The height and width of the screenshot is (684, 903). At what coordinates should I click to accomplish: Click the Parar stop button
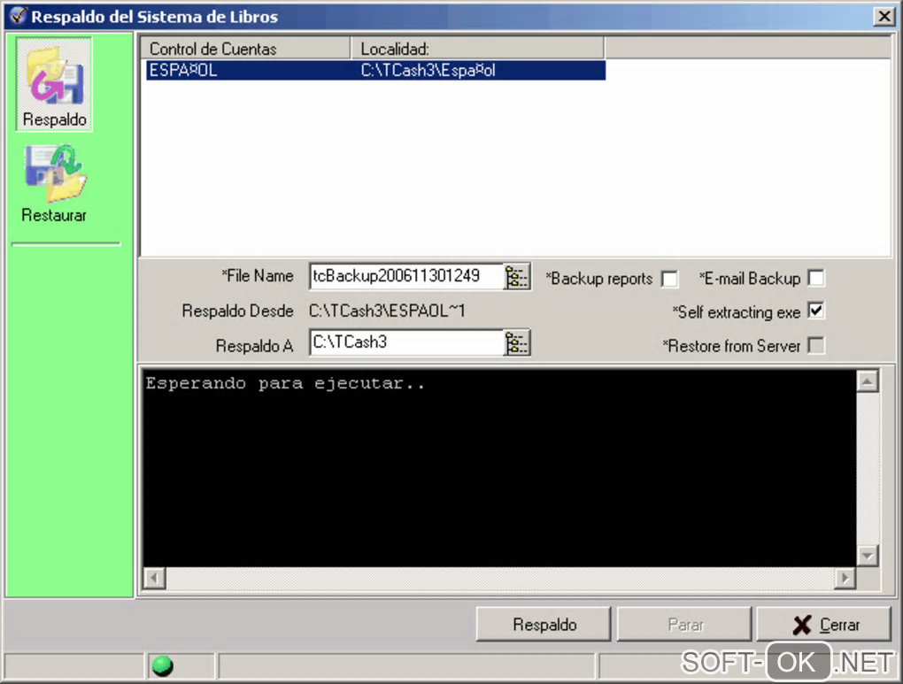coord(684,624)
